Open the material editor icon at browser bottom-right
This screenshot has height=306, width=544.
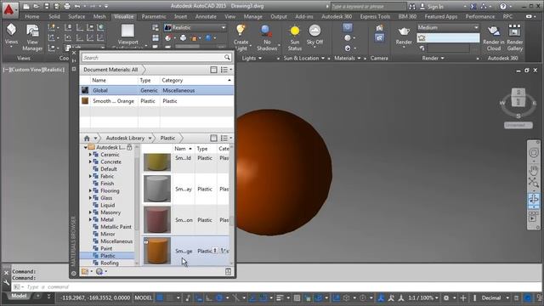point(228,271)
